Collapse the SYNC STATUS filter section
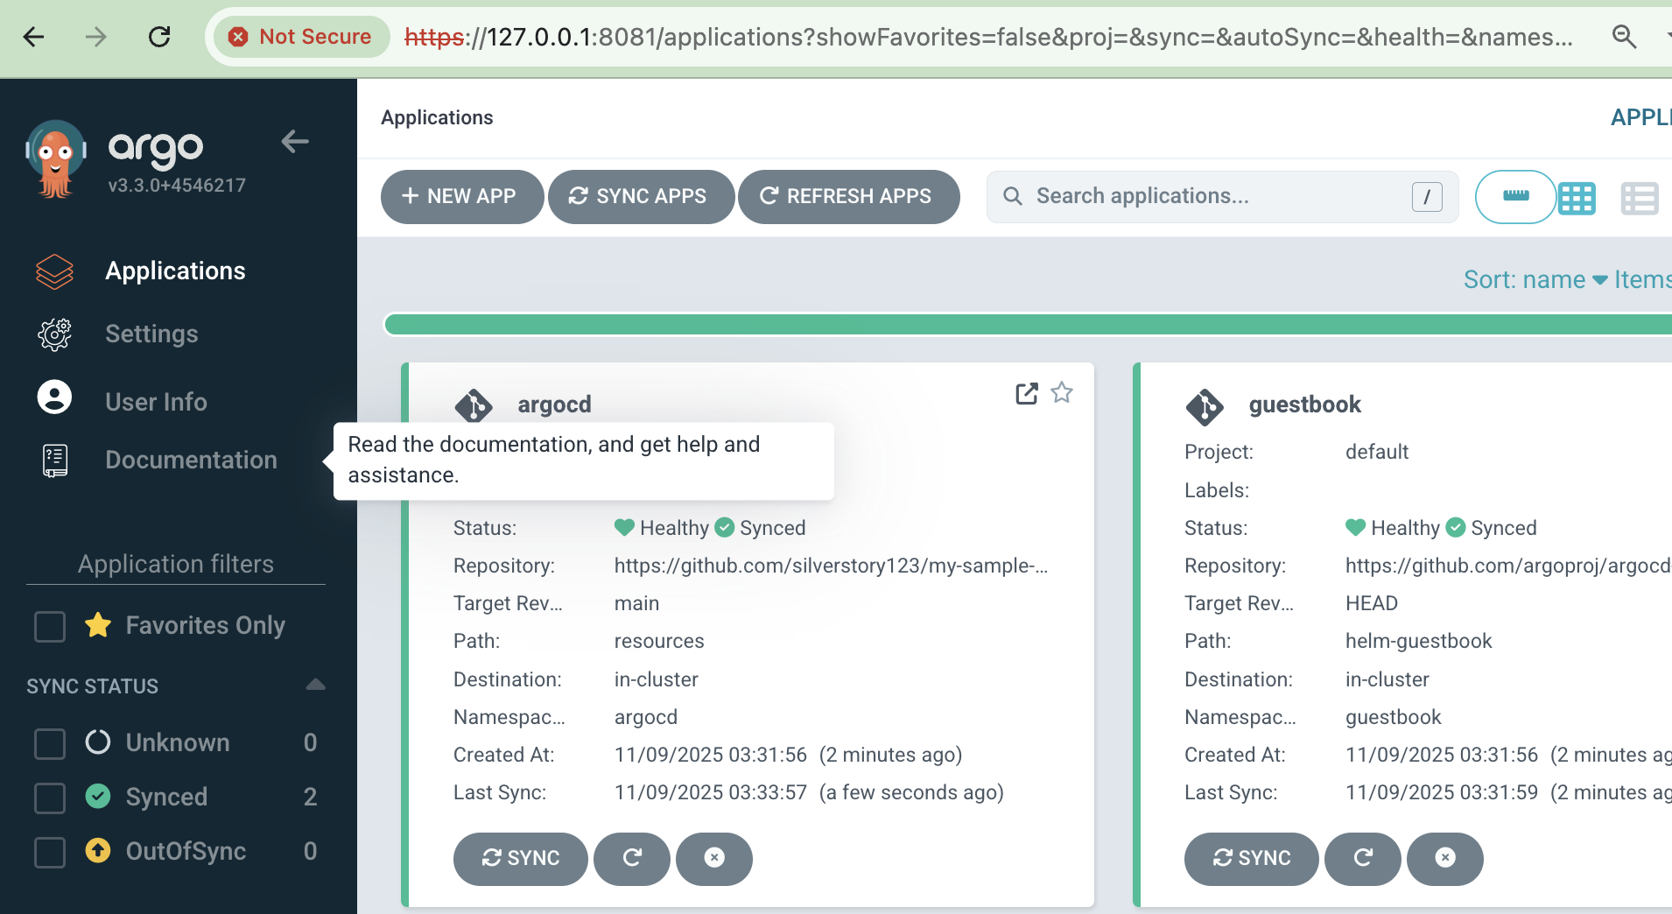 pos(316,685)
